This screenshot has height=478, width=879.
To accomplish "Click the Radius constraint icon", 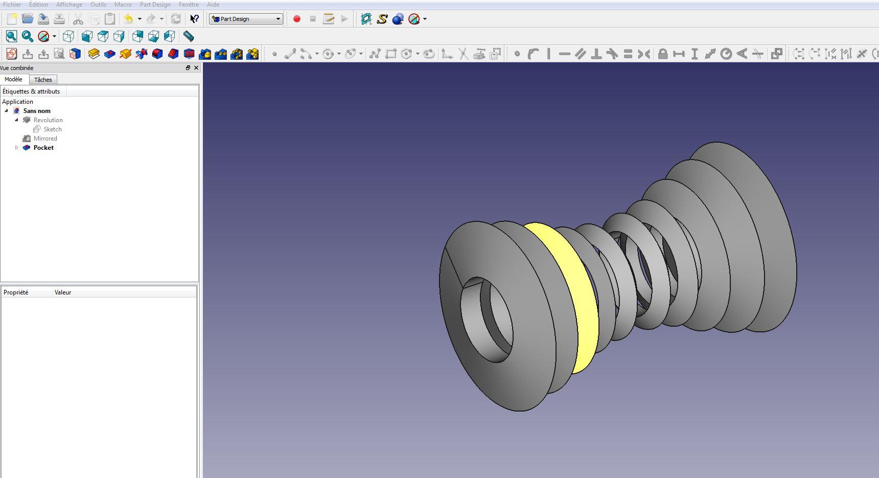I will (726, 54).
